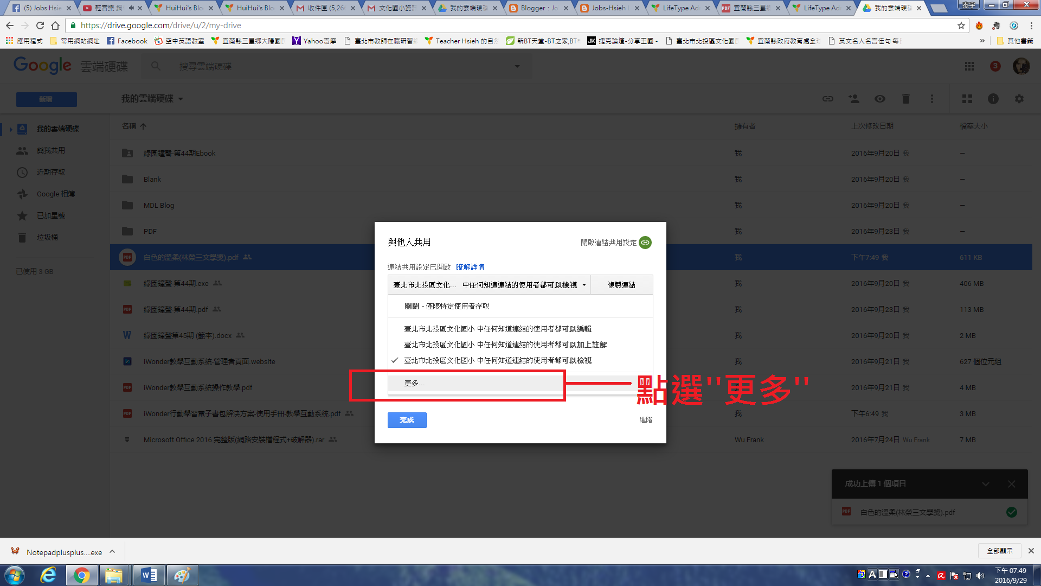
Task: Switch to the Blogger browser tab
Action: 538,8
